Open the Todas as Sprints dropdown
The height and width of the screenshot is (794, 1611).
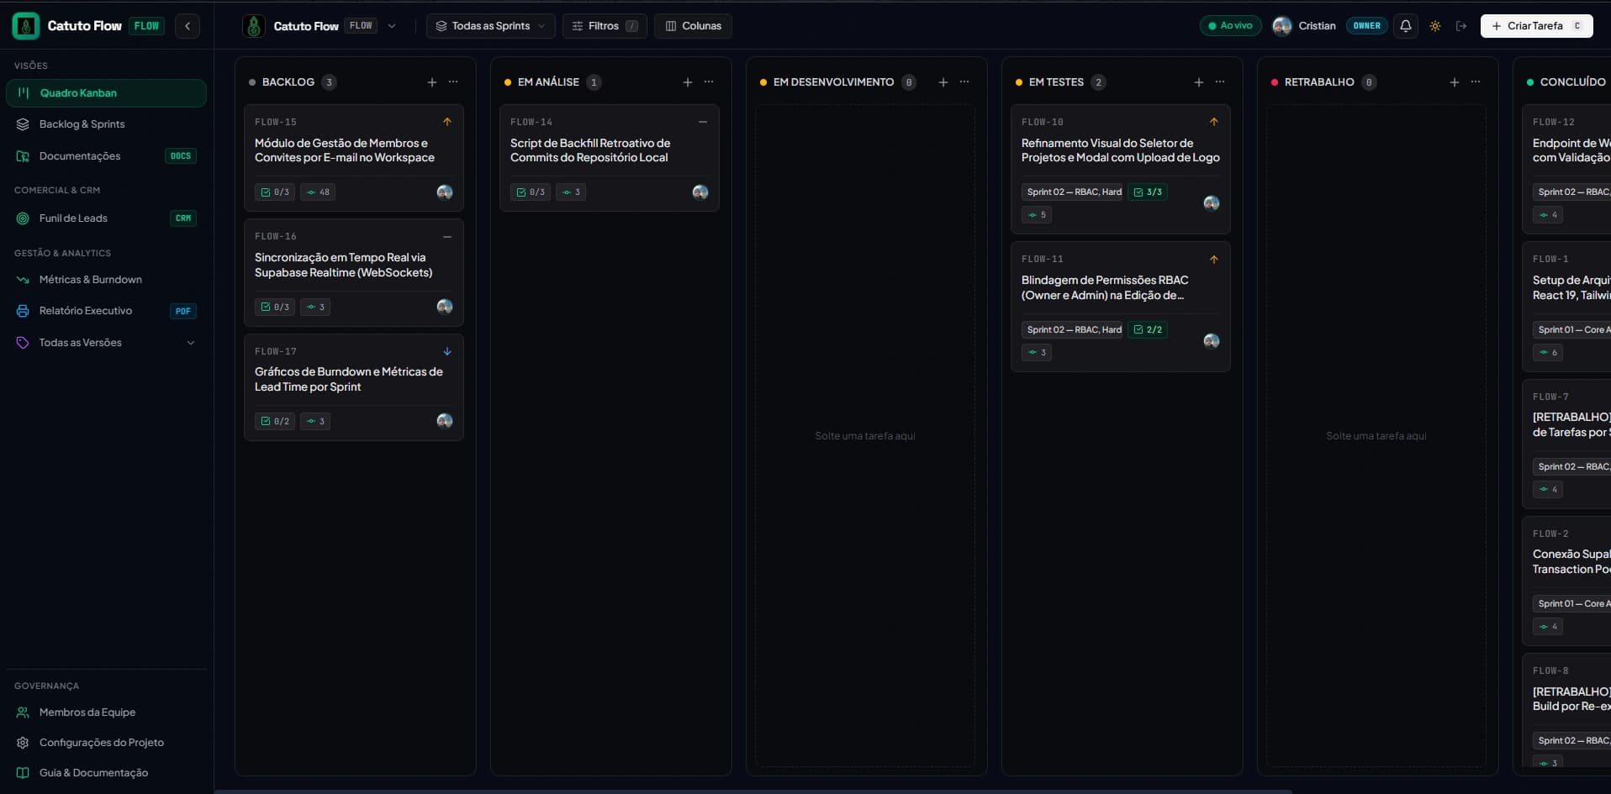[x=491, y=26]
